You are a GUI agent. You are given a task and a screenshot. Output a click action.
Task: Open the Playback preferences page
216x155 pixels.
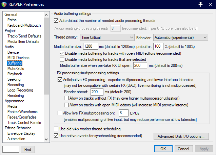[x=15, y=74]
